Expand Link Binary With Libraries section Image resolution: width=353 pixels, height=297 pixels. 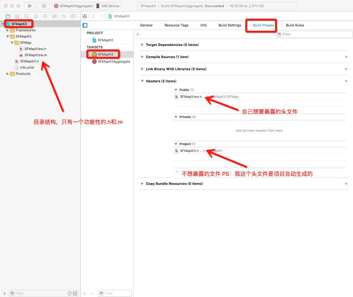pyautogui.click(x=142, y=69)
